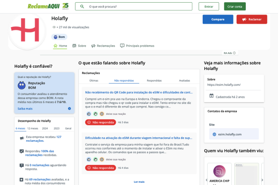Focus the 'O que você procura?' search field

[134, 7]
